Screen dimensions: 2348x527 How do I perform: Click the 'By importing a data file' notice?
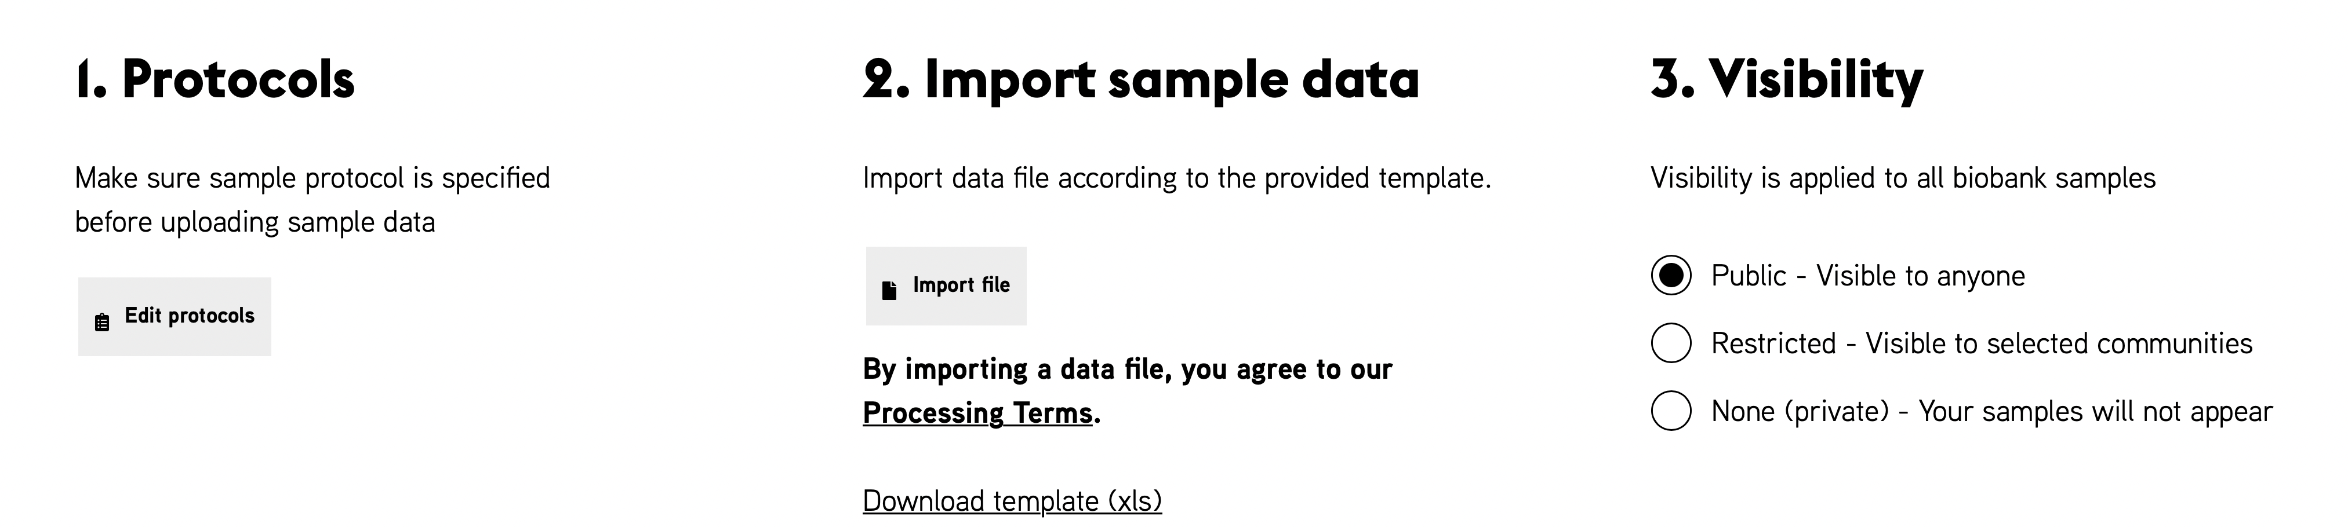pyautogui.click(x=1126, y=369)
